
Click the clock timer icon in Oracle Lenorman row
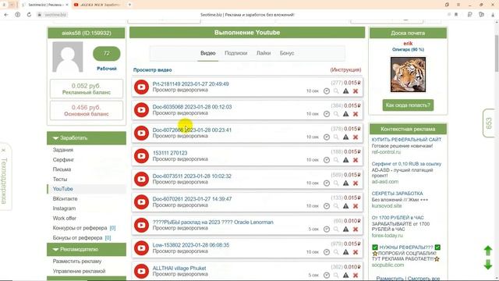point(327,229)
